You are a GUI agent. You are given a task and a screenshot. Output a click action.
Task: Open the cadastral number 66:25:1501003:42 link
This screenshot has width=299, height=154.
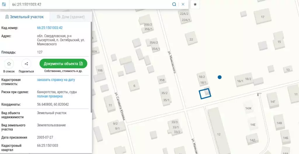pos(50,28)
